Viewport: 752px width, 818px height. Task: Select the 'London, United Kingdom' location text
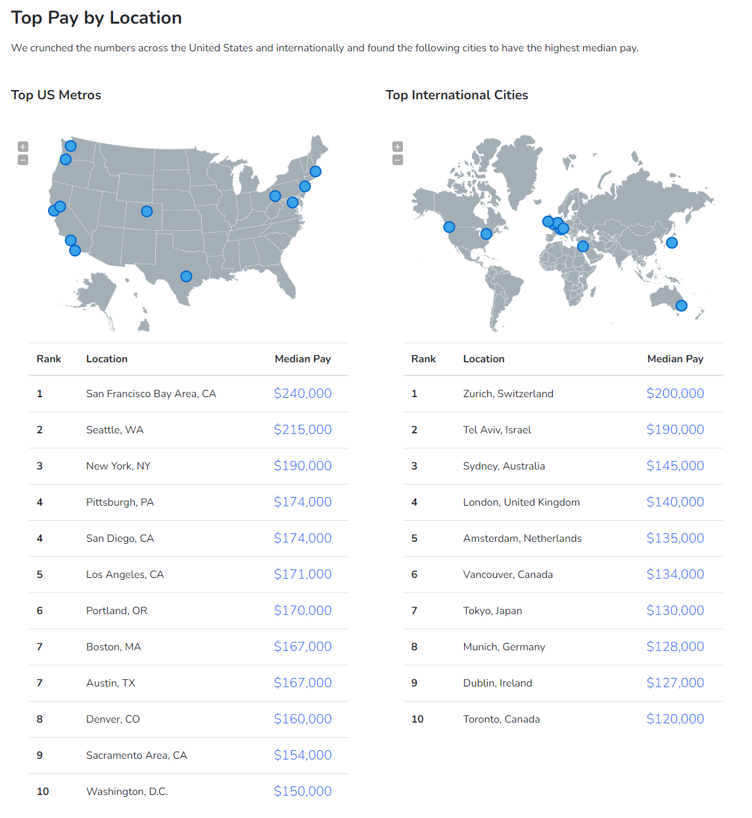[x=522, y=502]
